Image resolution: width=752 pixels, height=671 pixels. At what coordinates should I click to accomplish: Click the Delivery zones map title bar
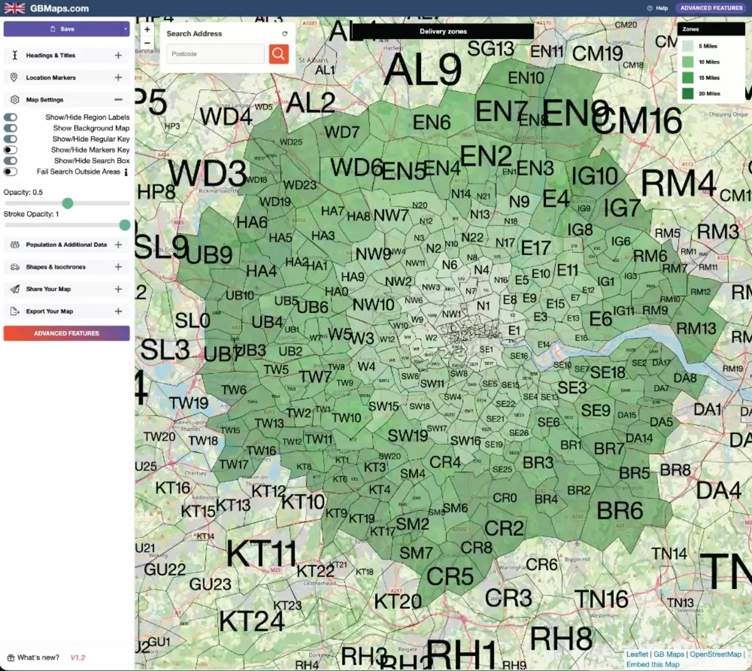(x=443, y=31)
